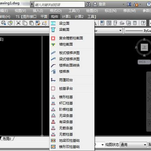Open the TS 平面 menu
This screenshot has height=151, width=151.
44,17
